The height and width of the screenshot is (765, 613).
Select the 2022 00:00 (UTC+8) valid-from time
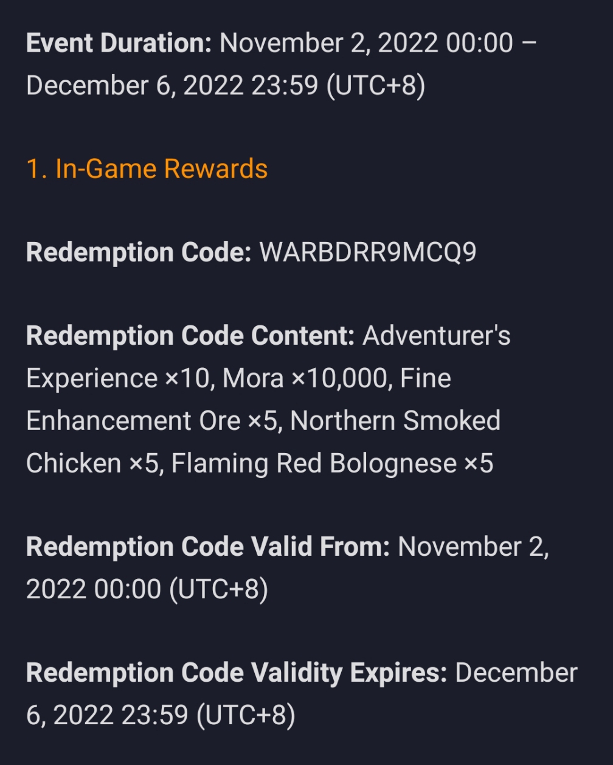click(x=147, y=589)
